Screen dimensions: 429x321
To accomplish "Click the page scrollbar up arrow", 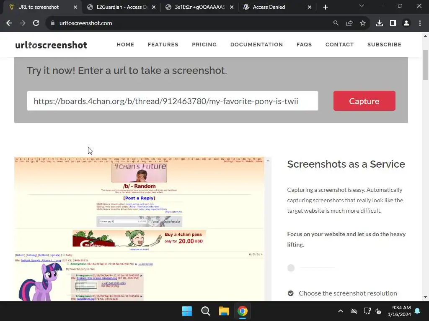I will click(x=425, y=36).
